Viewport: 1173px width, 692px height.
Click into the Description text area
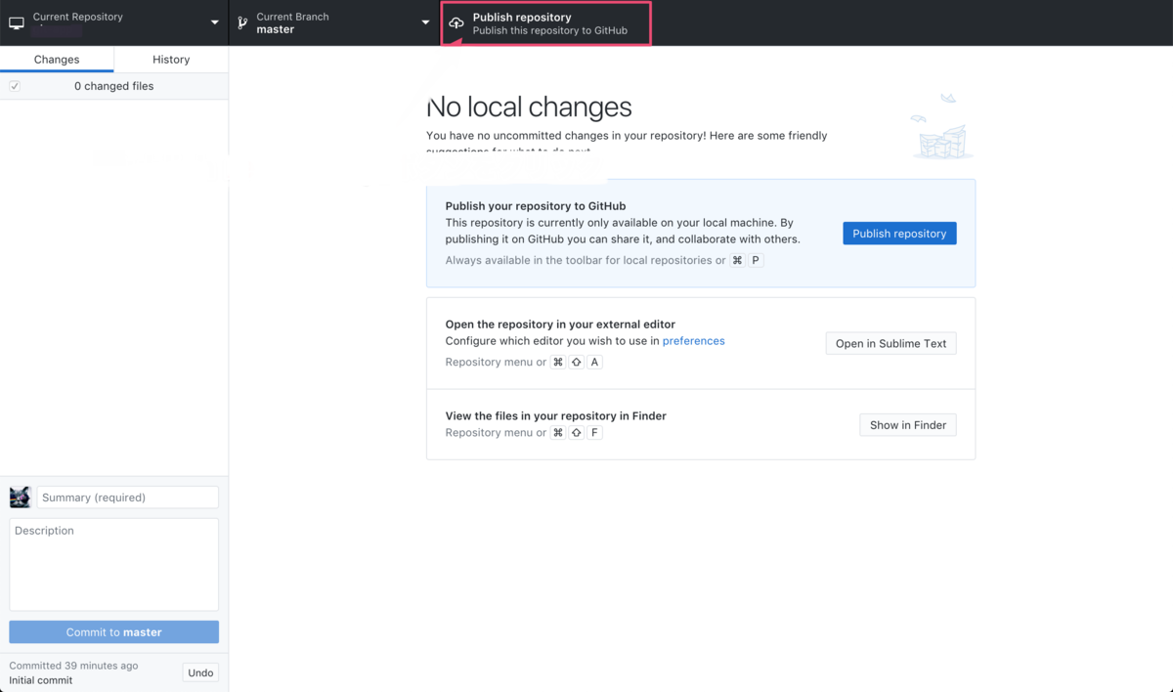click(x=114, y=565)
